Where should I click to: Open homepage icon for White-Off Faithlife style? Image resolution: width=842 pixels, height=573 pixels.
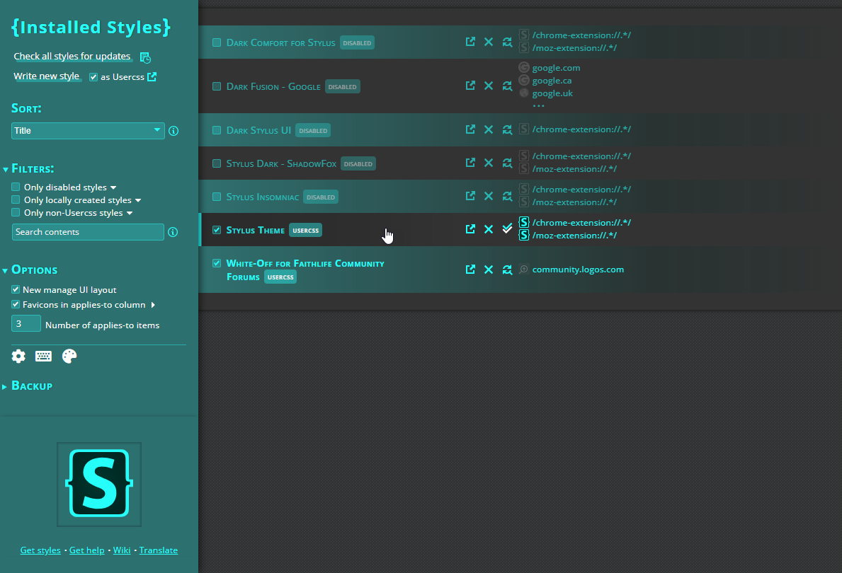coord(470,270)
